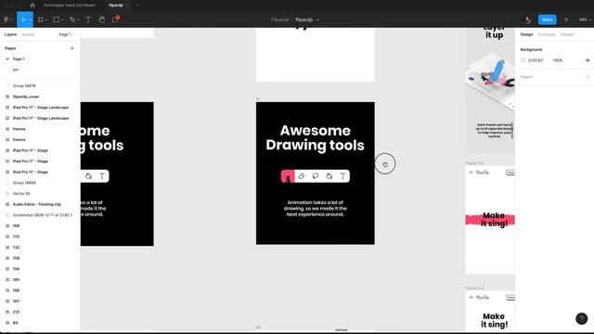Open the Comments tool with notification badge
This screenshot has width=594, height=334.
115,19
